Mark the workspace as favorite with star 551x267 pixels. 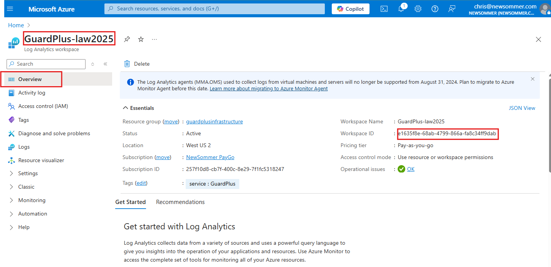click(x=141, y=39)
